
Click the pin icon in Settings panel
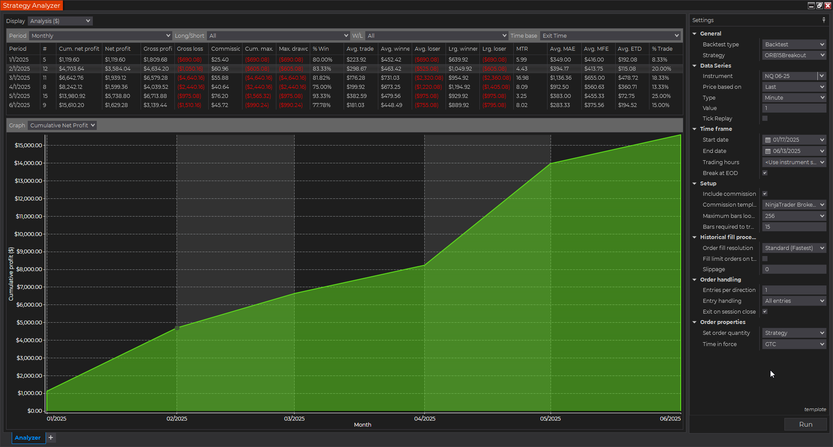pyautogui.click(x=823, y=20)
